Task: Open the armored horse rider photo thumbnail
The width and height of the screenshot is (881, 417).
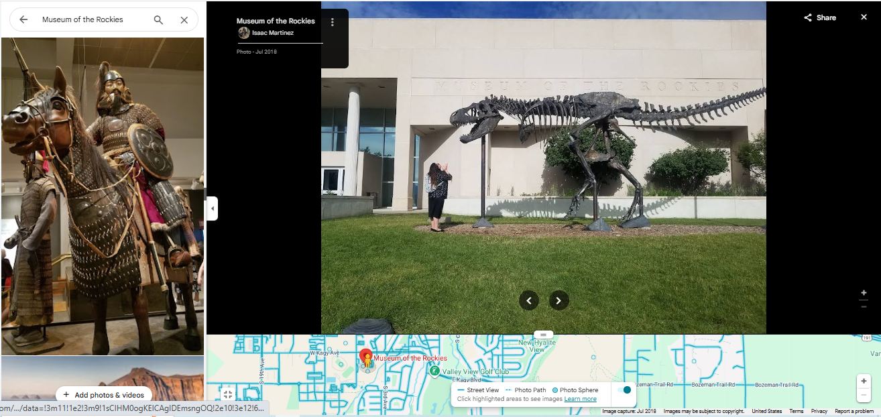Action: click(103, 196)
